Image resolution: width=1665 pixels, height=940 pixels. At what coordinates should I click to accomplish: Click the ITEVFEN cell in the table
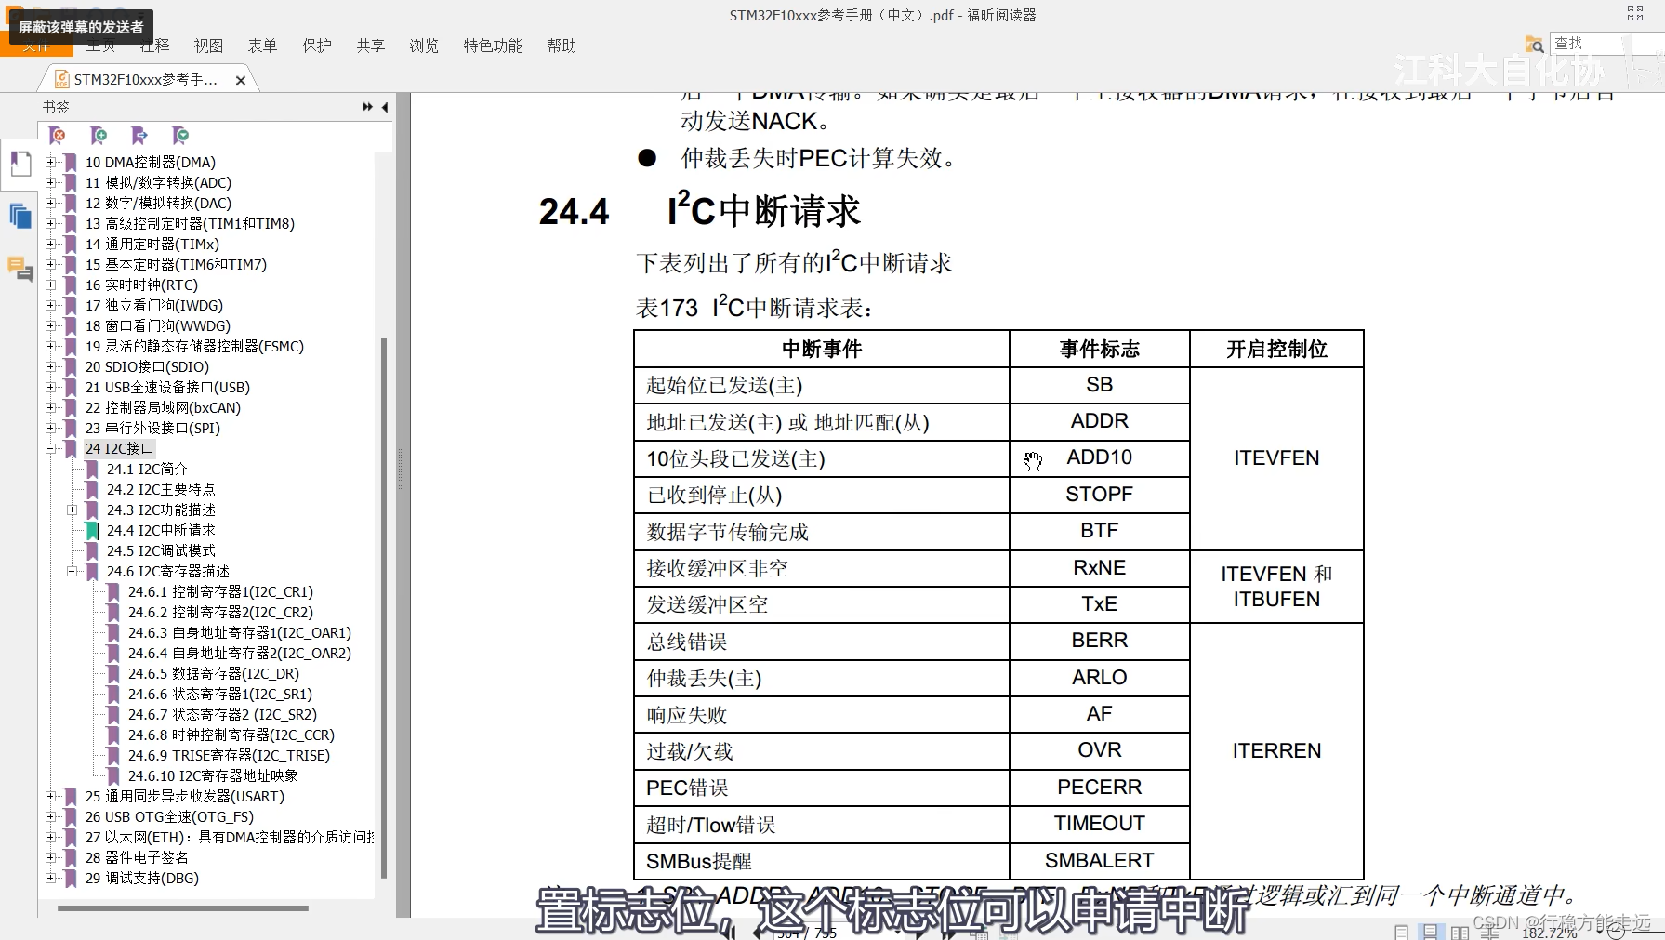tap(1276, 458)
